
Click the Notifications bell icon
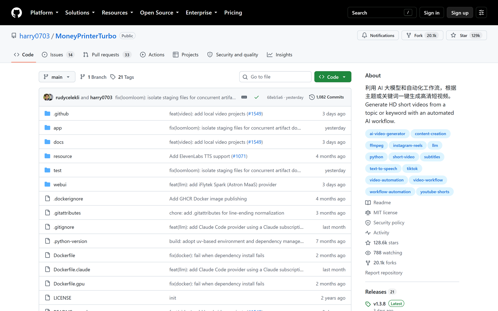(x=364, y=35)
